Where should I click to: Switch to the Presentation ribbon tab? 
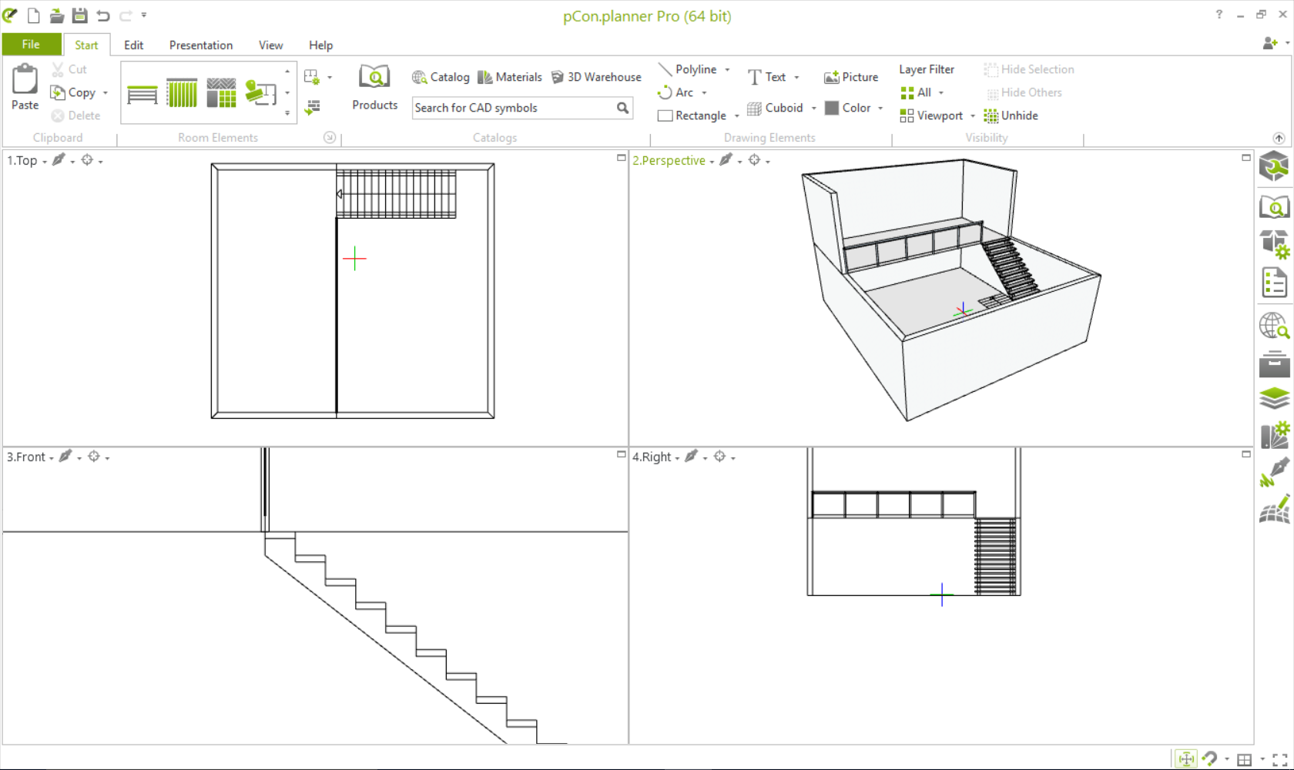(200, 45)
